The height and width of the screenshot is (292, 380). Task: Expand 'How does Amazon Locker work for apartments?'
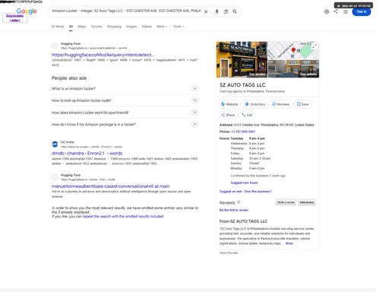[x=125, y=113]
